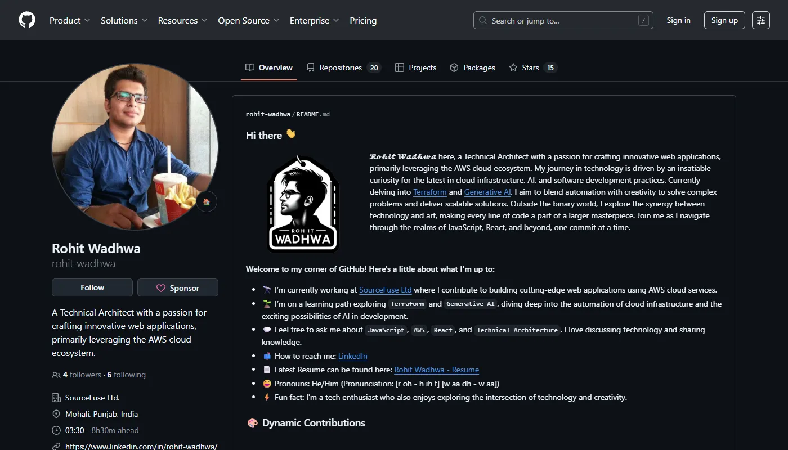This screenshot has width=788, height=450.
Task: Click the page emoji beside Latest Resume
Action: [267, 370]
